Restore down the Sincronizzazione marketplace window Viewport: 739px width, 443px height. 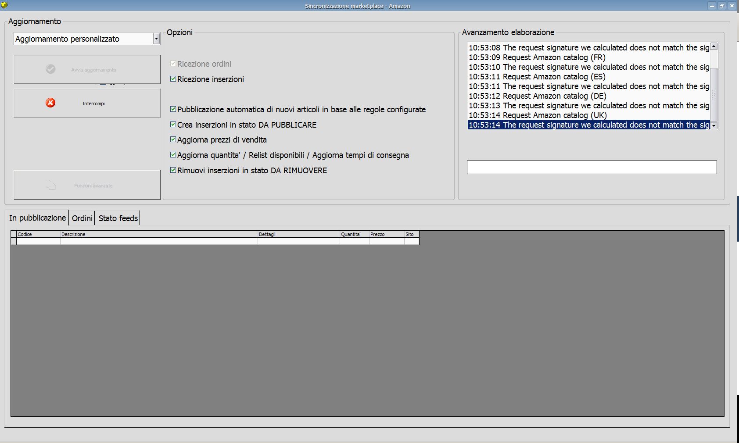pyautogui.click(x=722, y=6)
